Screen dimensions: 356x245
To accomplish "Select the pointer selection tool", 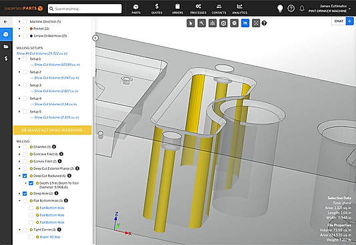I will point(191,23).
